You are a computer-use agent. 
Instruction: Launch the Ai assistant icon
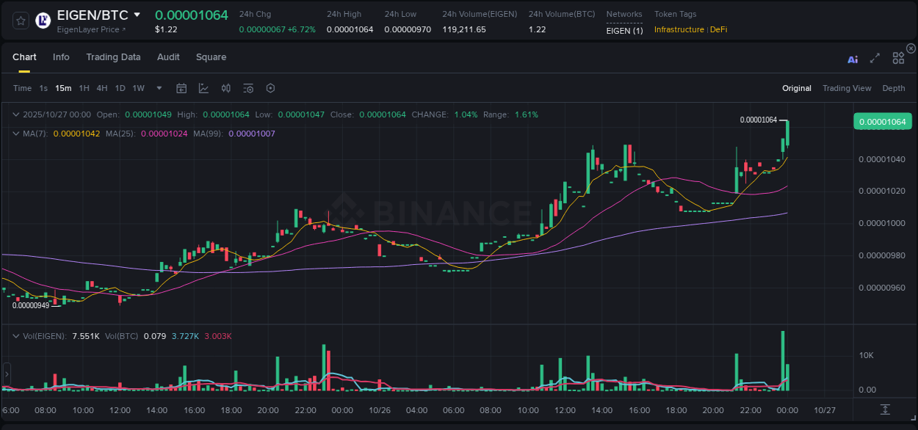coord(852,59)
